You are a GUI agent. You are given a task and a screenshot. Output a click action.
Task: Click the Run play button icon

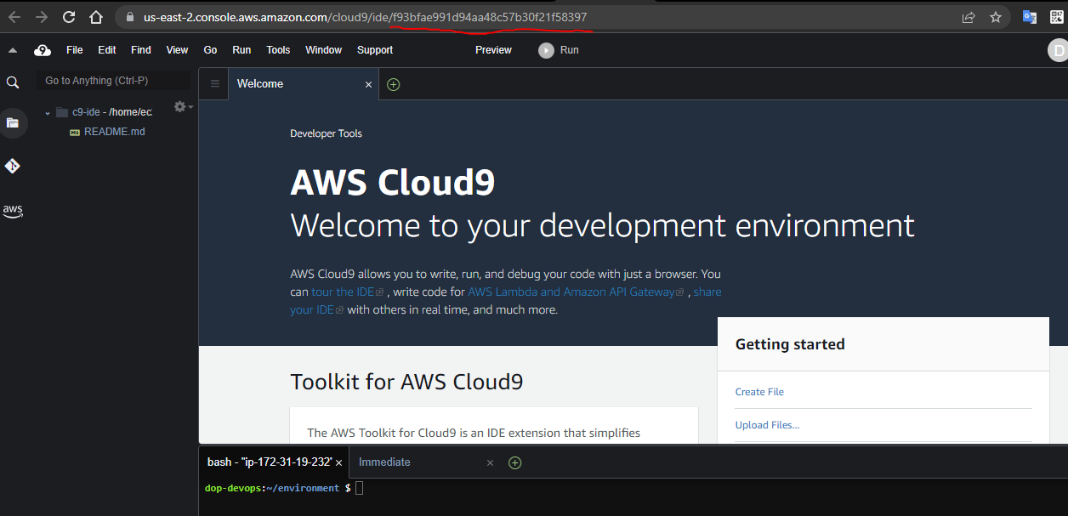click(544, 49)
